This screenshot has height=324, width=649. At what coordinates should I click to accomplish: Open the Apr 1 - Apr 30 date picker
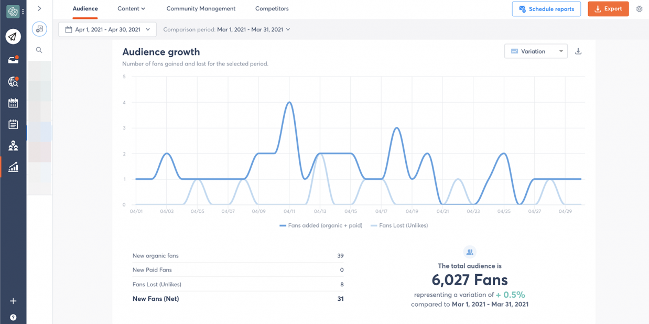coord(107,29)
